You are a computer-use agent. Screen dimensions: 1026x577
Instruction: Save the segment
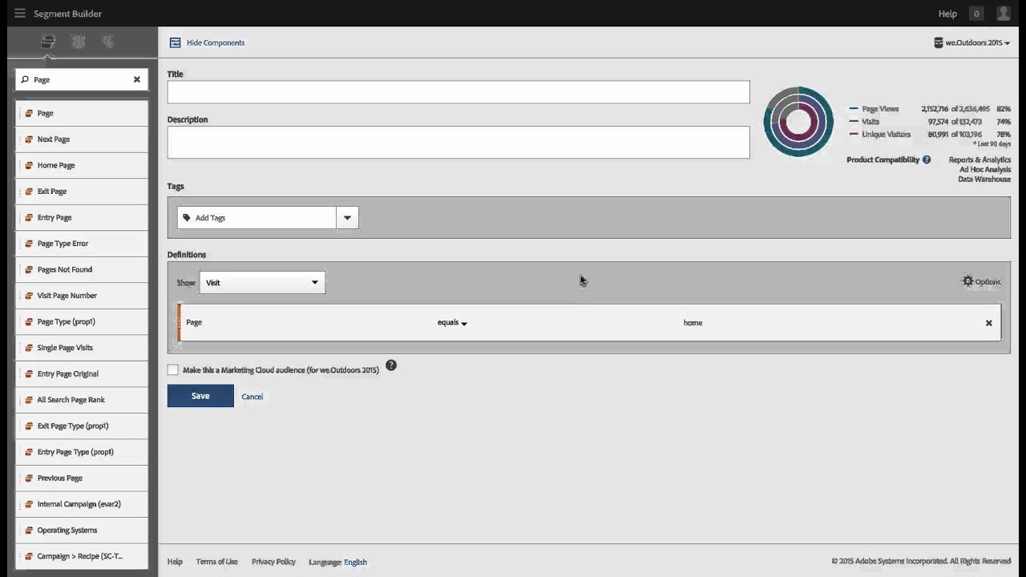(200, 396)
